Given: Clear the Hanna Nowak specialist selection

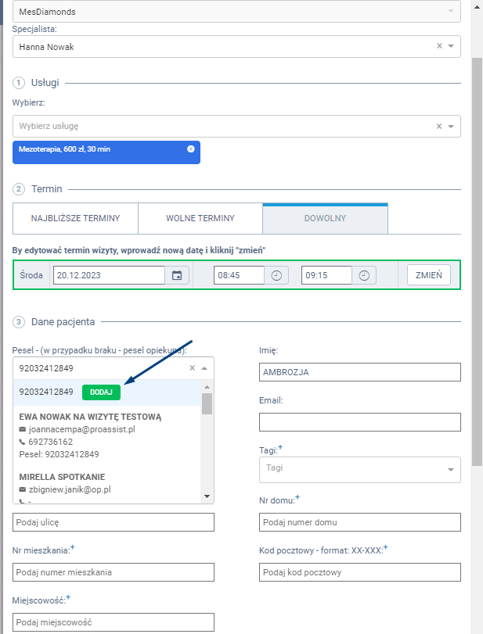Looking at the screenshot, I should click(439, 47).
